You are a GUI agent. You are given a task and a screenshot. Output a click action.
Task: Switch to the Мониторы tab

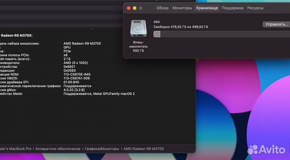pos(182,8)
